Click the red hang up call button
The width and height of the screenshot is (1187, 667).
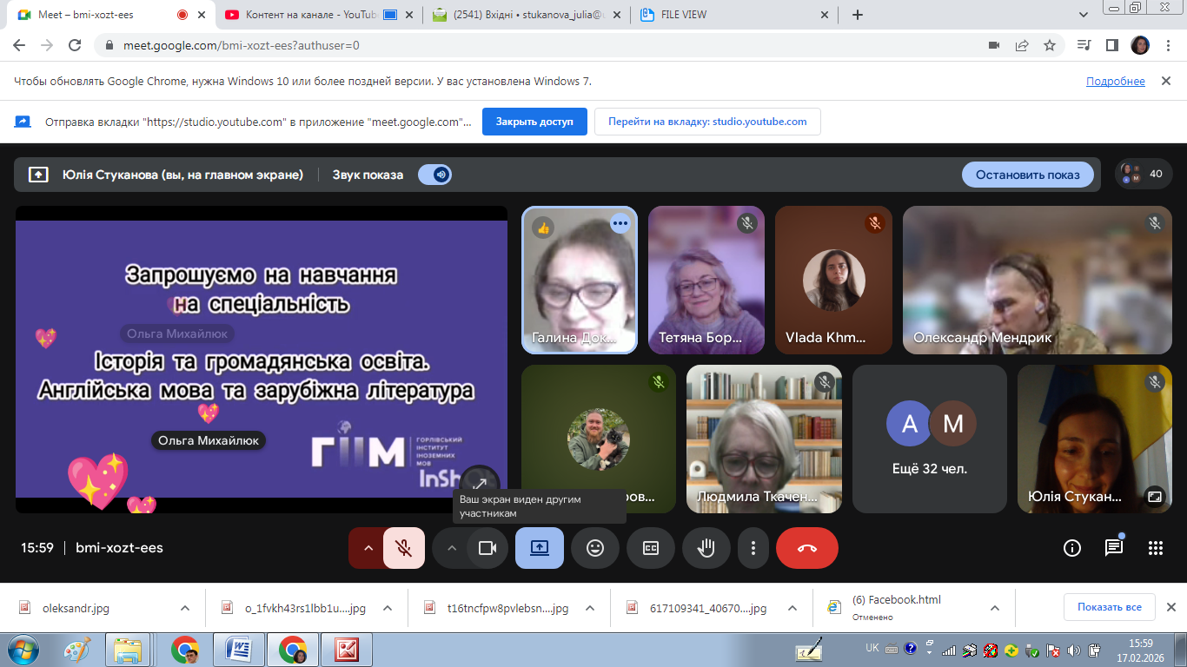[806, 548]
